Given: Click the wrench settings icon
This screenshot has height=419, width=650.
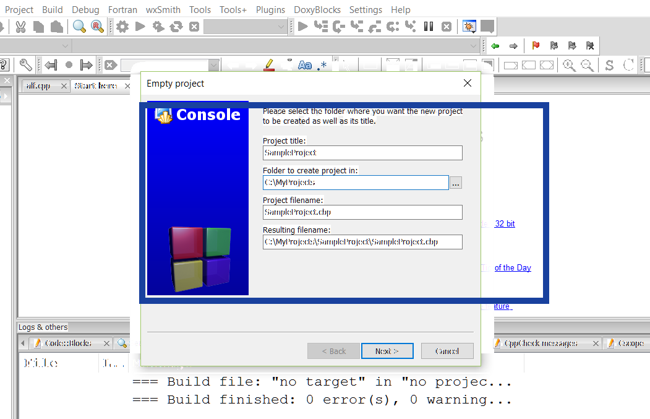Looking at the screenshot, I should (25, 65).
